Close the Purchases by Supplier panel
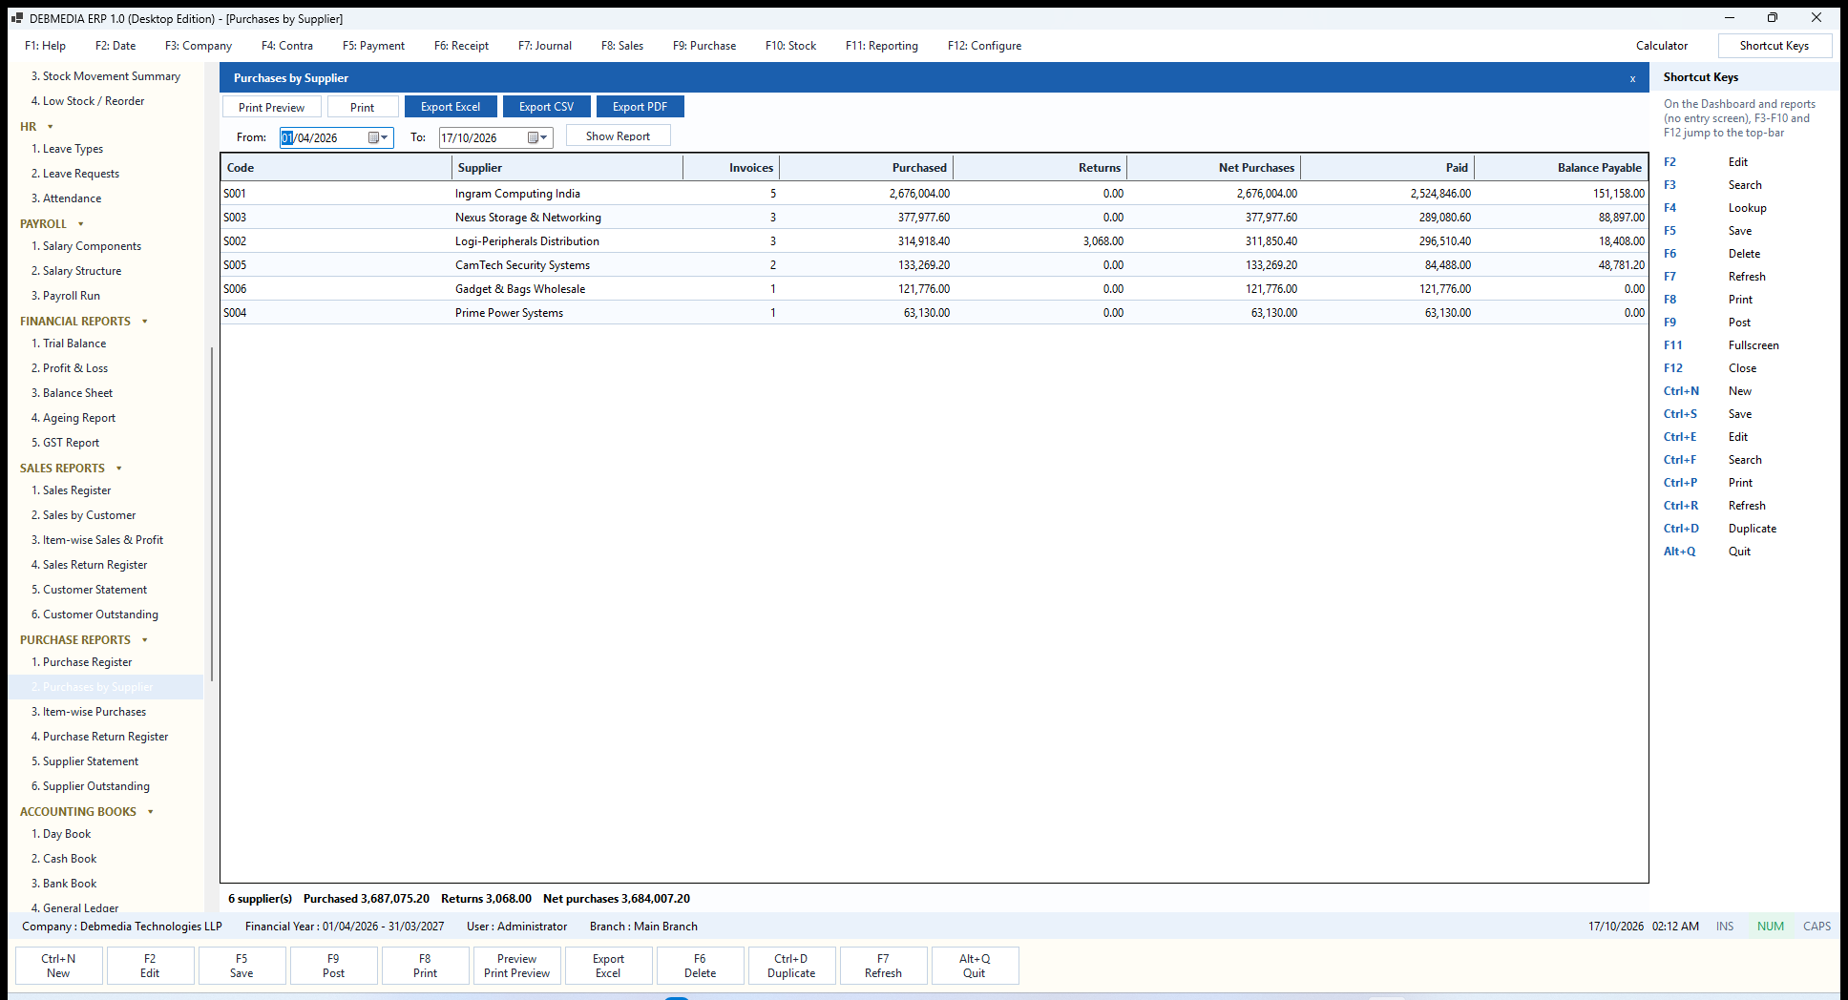This screenshot has width=1848, height=1000. tap(1632, 78)
